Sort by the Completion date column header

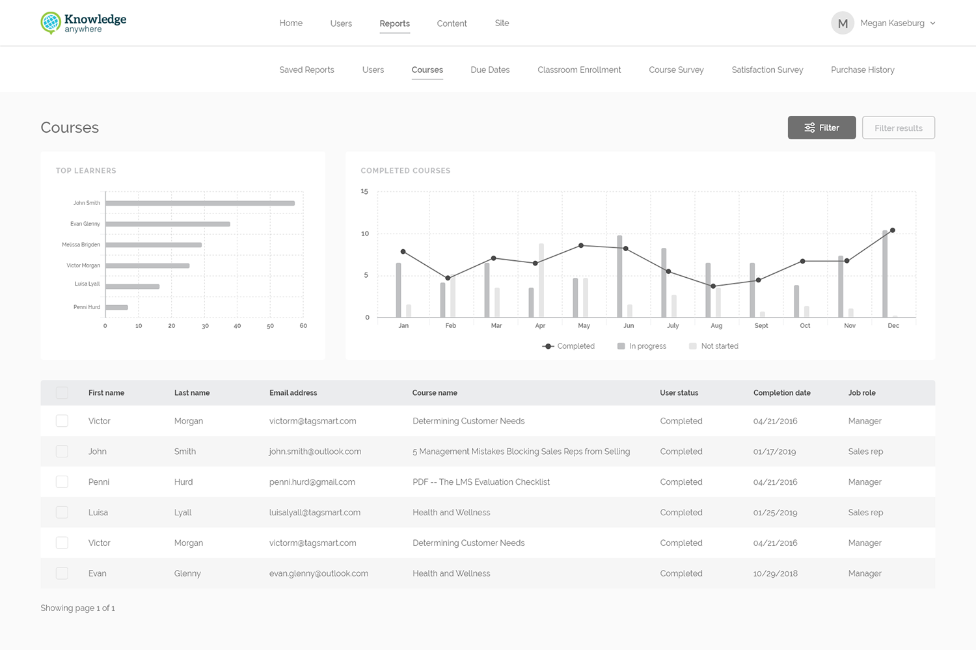781,393
